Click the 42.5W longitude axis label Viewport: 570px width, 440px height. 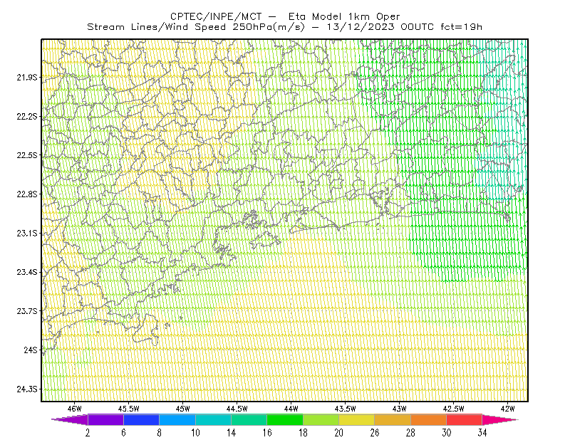click(454, 409)
